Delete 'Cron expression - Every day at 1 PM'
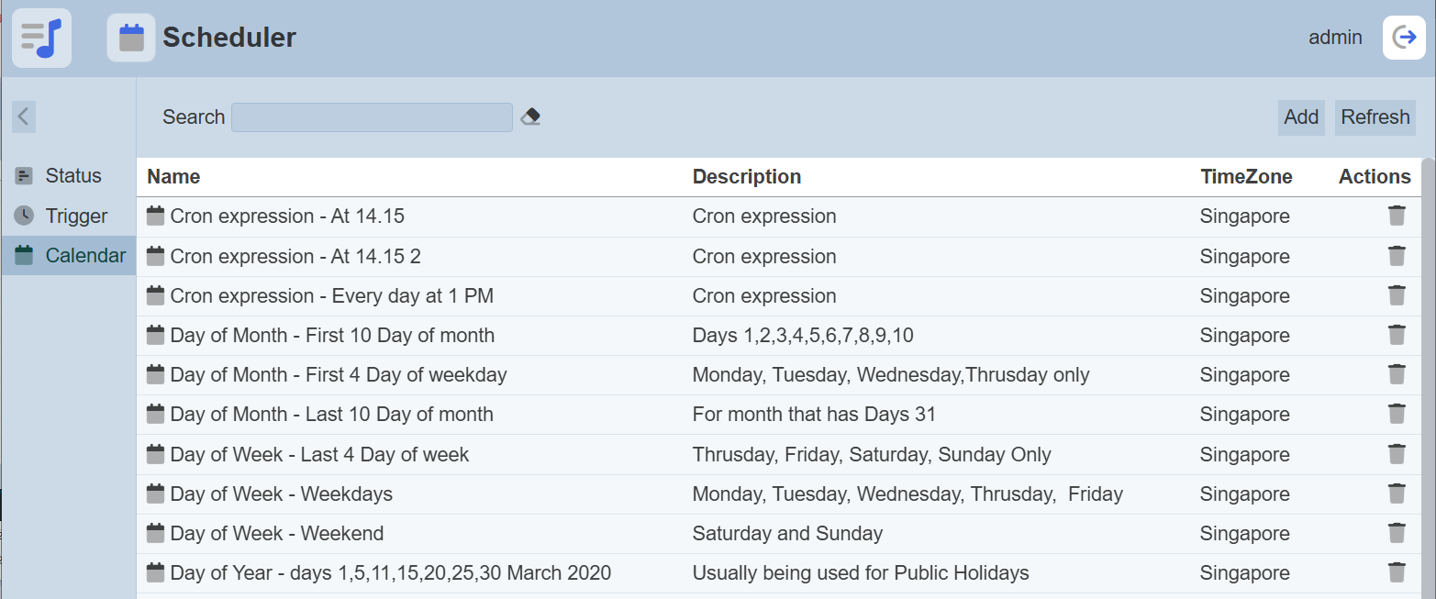 [x=1397, y=295]
